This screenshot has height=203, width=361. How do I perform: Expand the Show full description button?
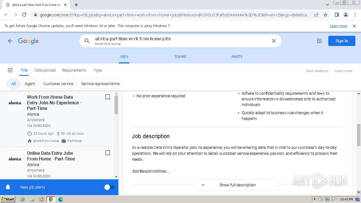point(237,185)
